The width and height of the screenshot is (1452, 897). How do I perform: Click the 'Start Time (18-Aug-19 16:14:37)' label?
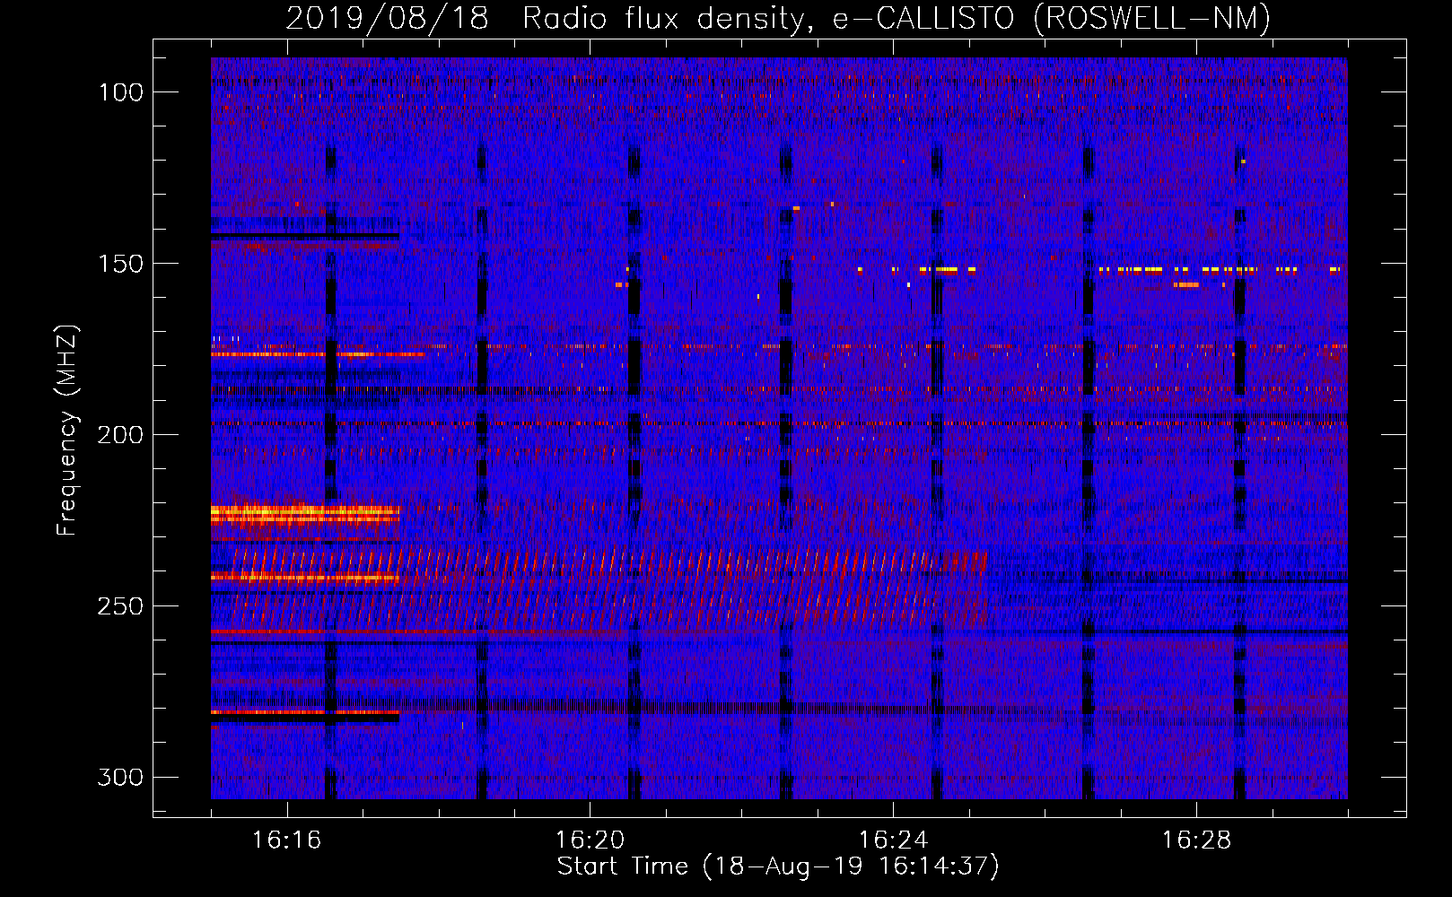[778, 867]
